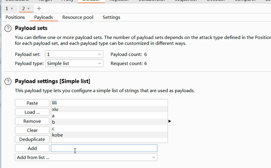Add a new Intruder tab
The height and width of the screenshot is (168, 271).
(x=39, y=8)
